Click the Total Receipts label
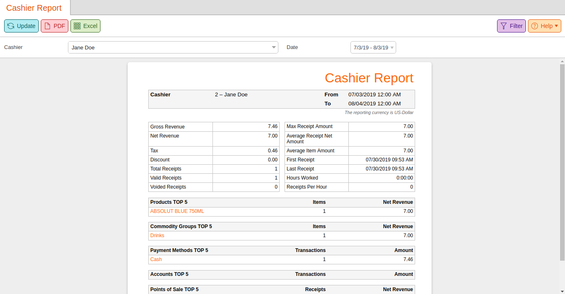This screenshot has height=294, width=565. [x=166, y=169]
